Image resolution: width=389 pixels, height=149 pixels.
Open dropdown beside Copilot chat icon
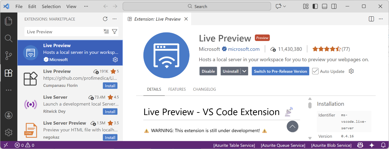(284, 6)
